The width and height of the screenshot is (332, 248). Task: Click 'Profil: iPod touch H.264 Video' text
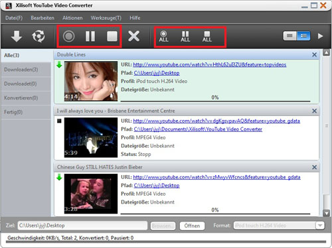154,82
